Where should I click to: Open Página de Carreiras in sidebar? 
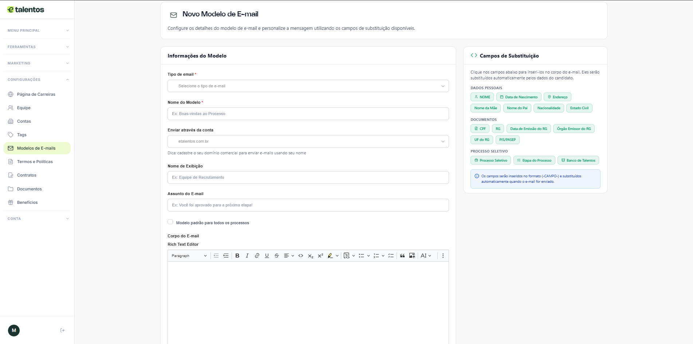click(x=36, y=94)
